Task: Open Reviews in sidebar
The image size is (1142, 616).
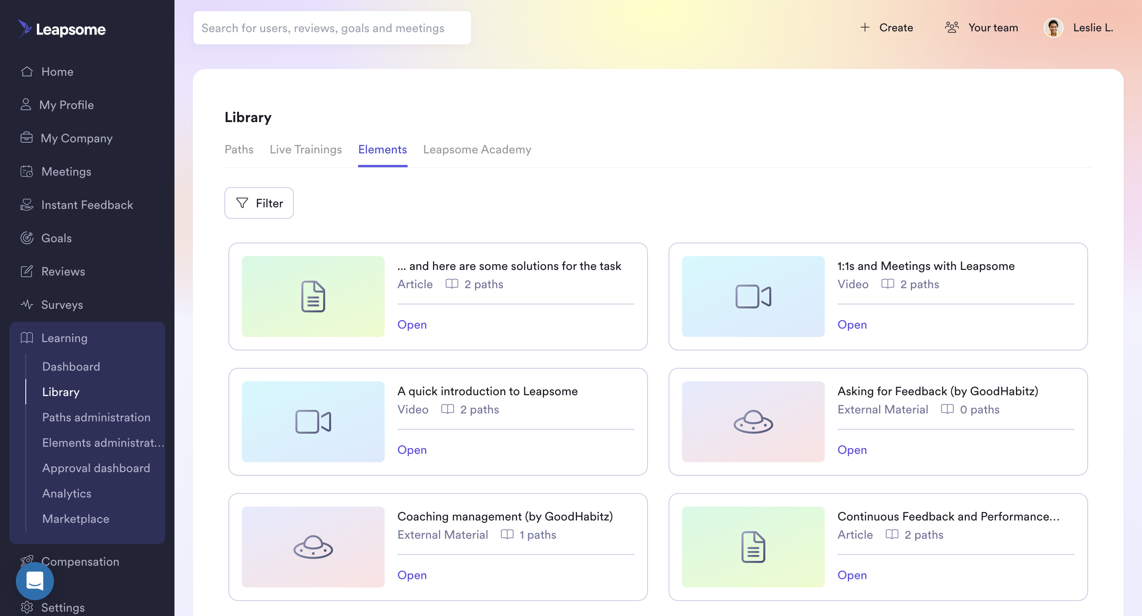Action: point(52,271)
